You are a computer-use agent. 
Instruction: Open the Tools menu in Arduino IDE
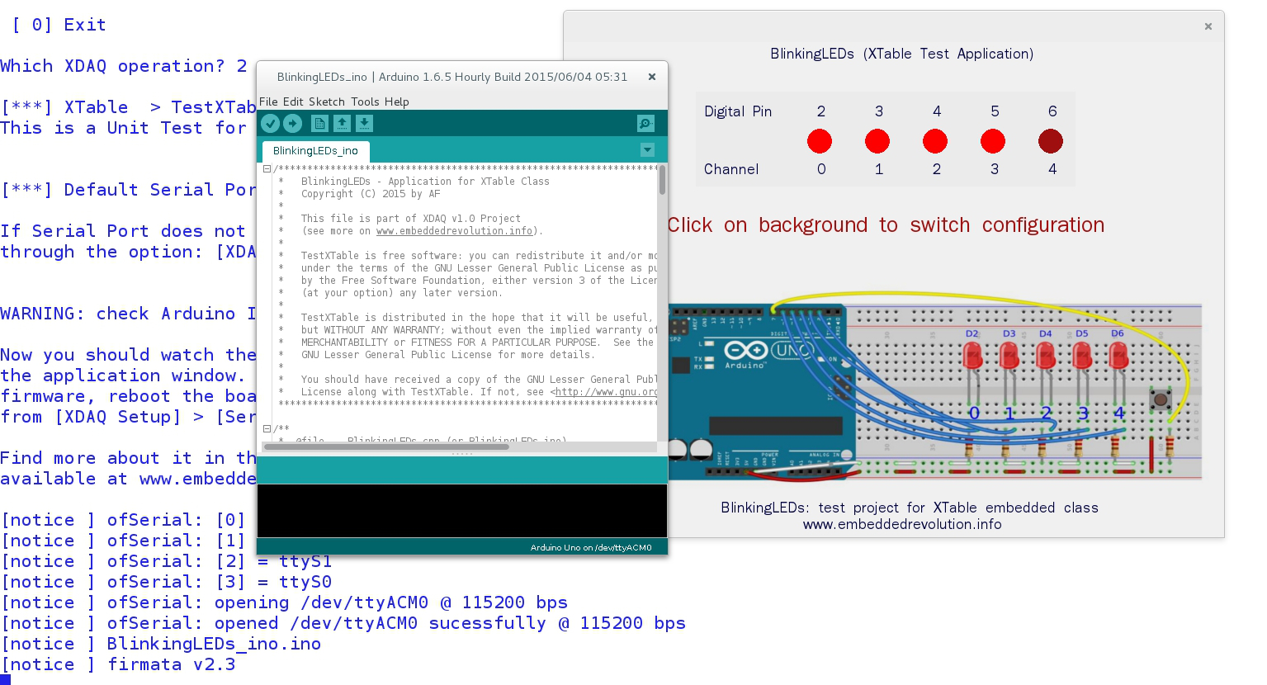[365, 102]
